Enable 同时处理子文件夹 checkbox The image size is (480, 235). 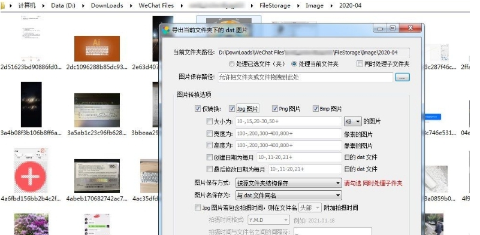pyautogui.click(x=360, y=64)
